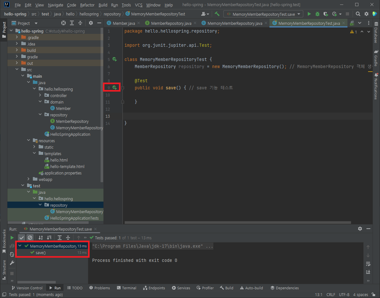Start debugging with the bug icon
The width and height of the screenshot is (380, 298).
(317, 14)
